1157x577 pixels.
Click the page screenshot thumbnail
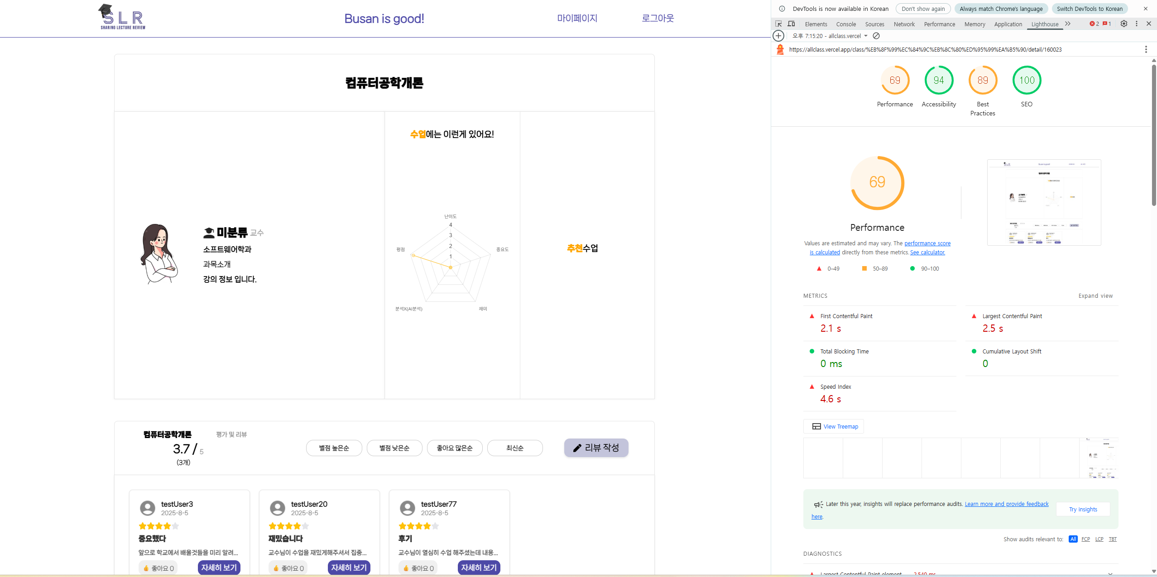(1044, 202)
